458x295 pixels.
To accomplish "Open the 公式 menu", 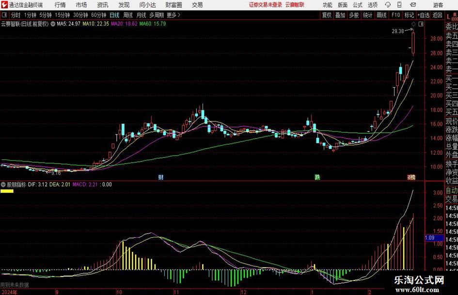I will click(x=358, y=5).
